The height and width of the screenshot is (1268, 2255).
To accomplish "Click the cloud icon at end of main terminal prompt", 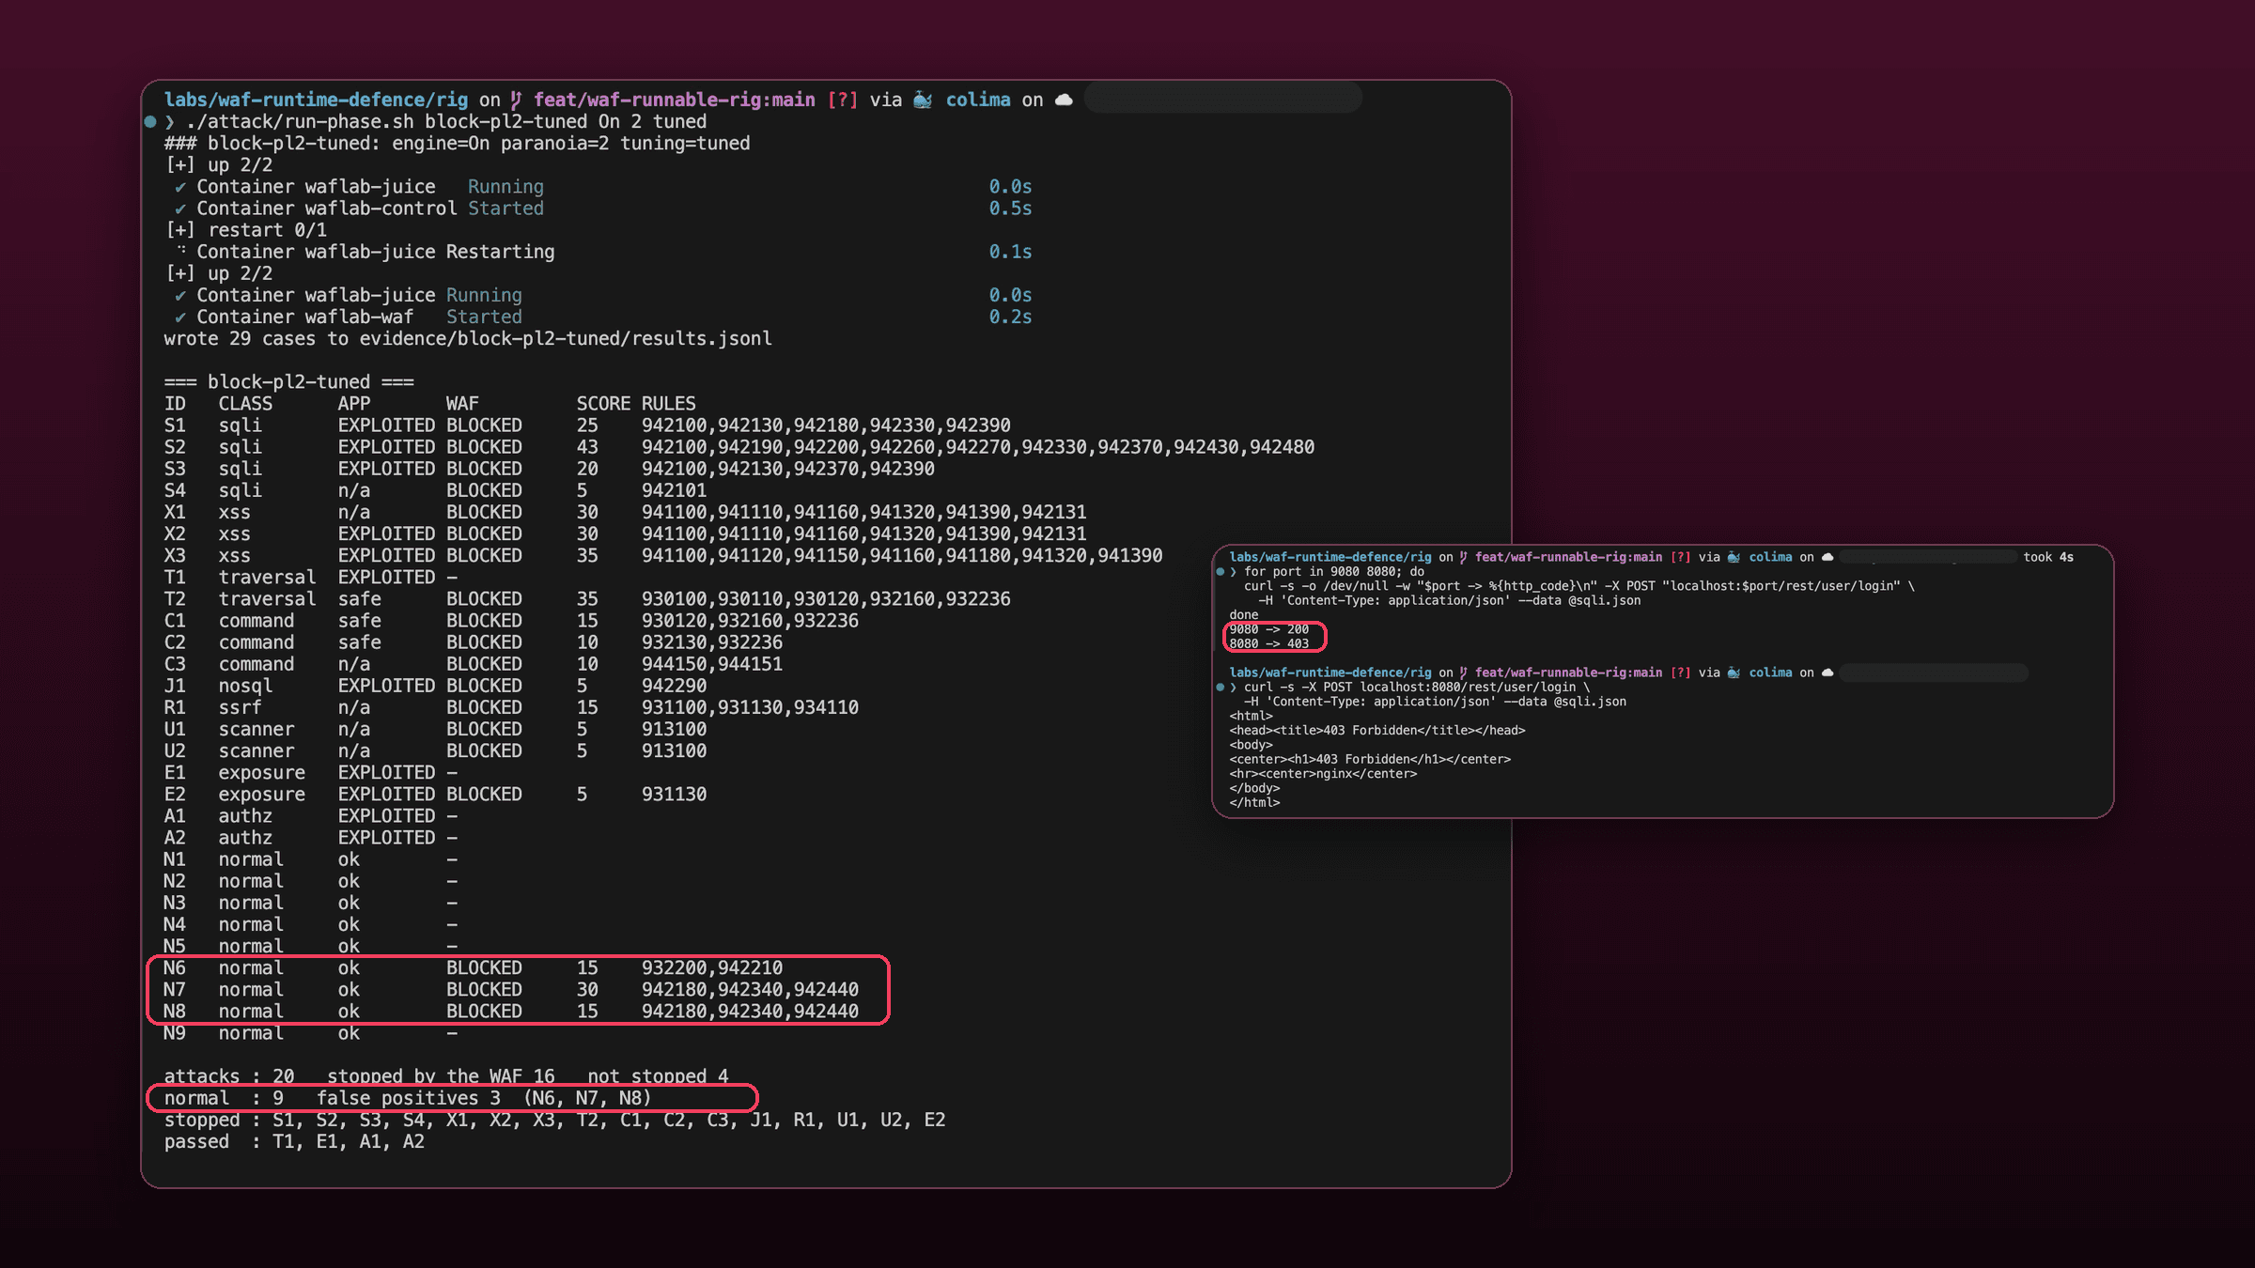I will (1064, 100).
